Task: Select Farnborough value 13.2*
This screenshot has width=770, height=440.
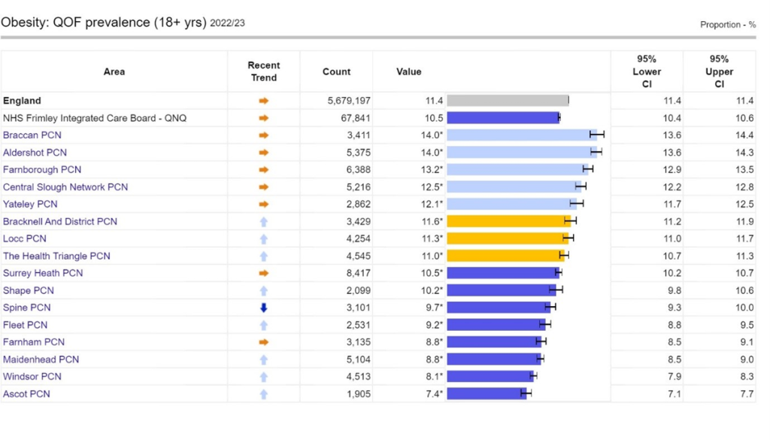Action: click(x=432, y=169)
